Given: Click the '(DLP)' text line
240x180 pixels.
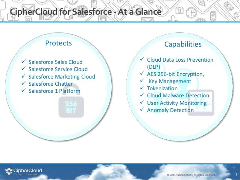Looking at the screenshot, I should tap(153, 67).
